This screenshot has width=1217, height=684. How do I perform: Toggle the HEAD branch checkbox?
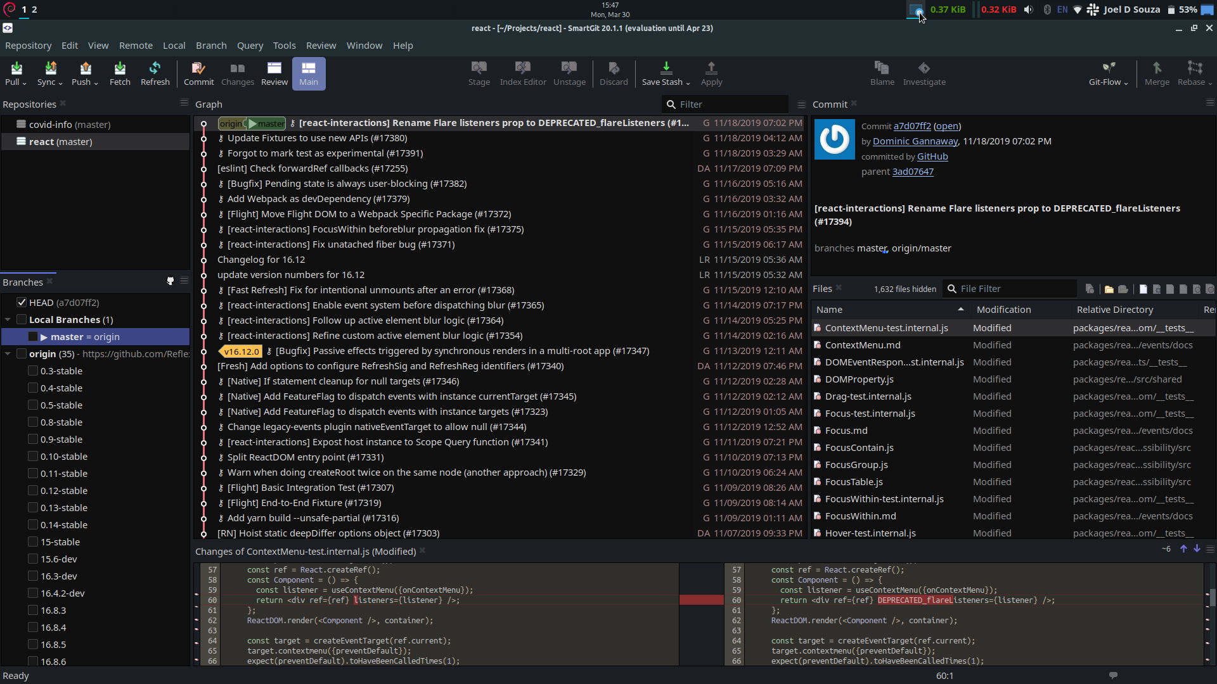coord(22,303)
